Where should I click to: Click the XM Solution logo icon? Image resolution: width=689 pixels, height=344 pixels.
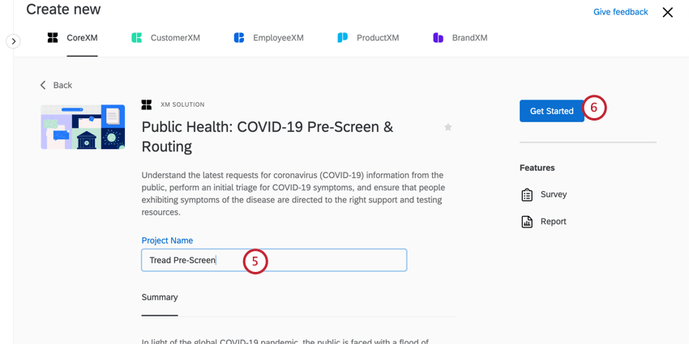[x=147, y=104]
